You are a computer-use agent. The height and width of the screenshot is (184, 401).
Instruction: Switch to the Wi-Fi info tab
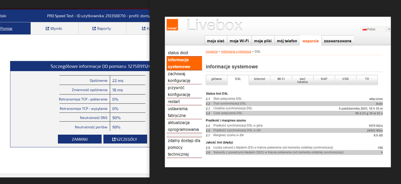281,80
